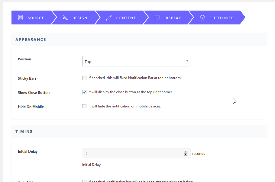This screenshot has width=275, height=182.
Task: Click the pencil icon in the Content step
Action: pyautogui.click(x=109, y=18)
